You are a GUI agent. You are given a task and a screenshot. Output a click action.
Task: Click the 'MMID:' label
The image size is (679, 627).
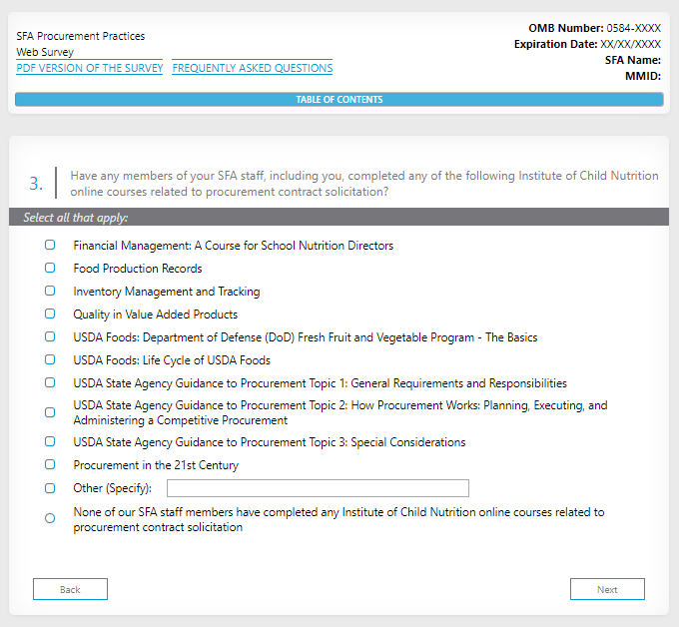point(643,76)
